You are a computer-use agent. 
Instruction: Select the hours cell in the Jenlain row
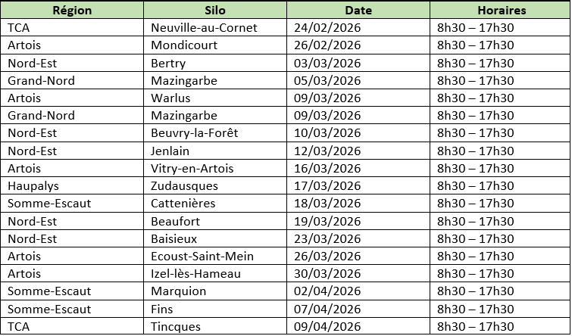(476, 151)
